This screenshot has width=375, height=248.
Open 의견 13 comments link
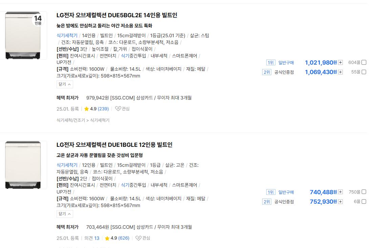(x=92, y=238)
